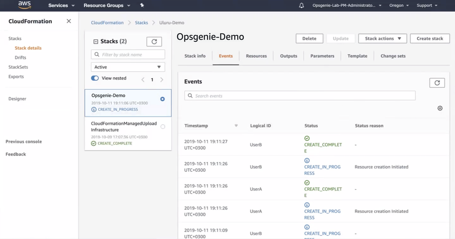This screenshot has width=455, height=239.
Task: Click the AWS logo home icon
Action: click(x=24, y=5)
